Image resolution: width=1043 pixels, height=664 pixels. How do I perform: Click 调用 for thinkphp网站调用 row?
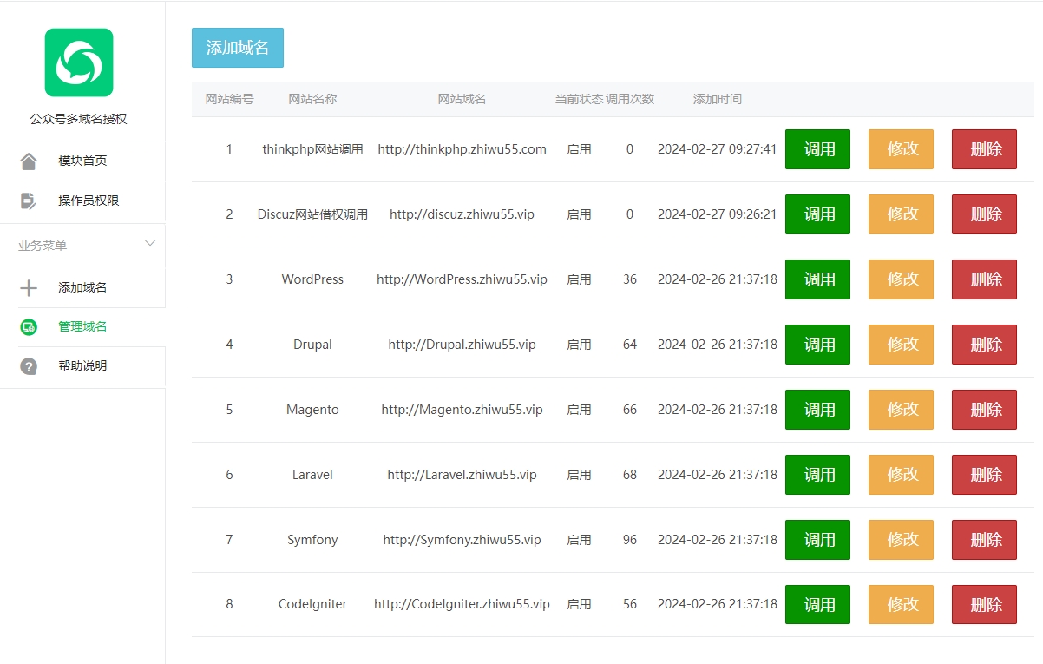(x=817, y=149)
